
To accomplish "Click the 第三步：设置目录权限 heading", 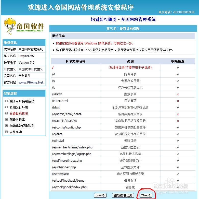I will coord(123,29).
